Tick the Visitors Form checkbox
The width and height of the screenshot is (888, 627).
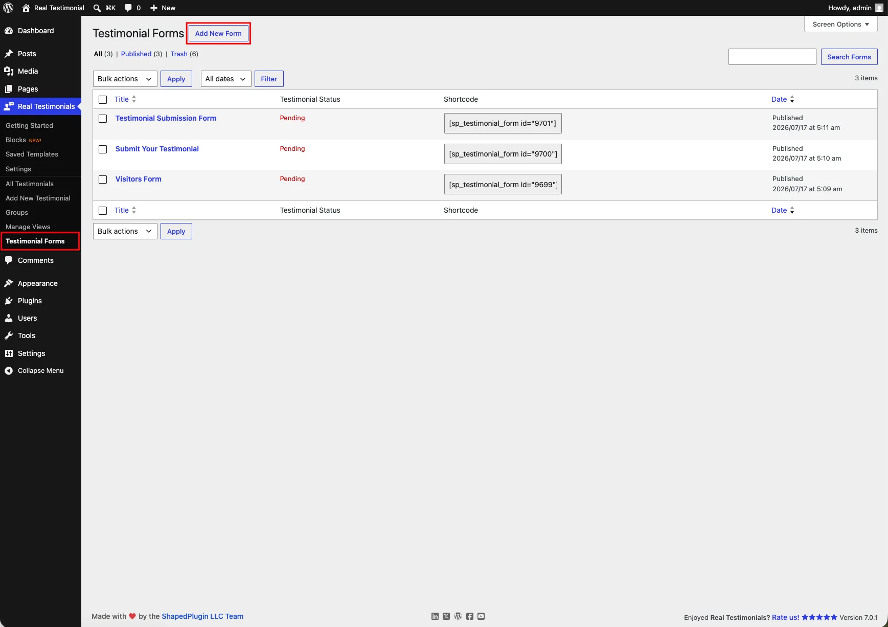pos(103,180)
